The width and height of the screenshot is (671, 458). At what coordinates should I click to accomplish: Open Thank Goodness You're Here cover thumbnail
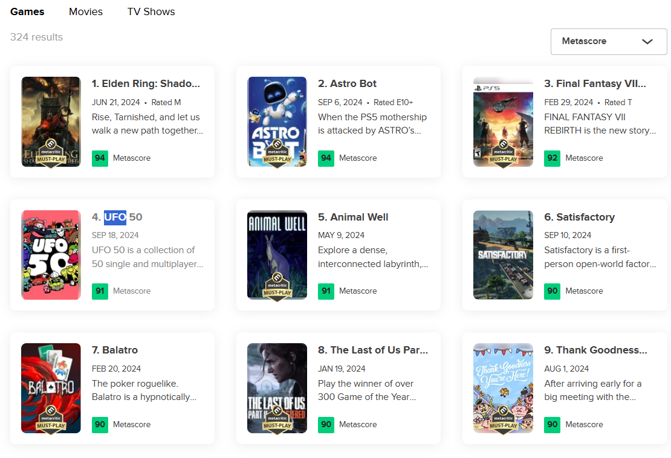pyautogui.click(x=503, y=389)
